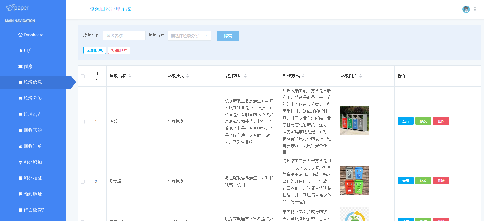Screen dimensions: 484x221
Task: Tick the select-all header checkbox
Action: click(83, 76)
